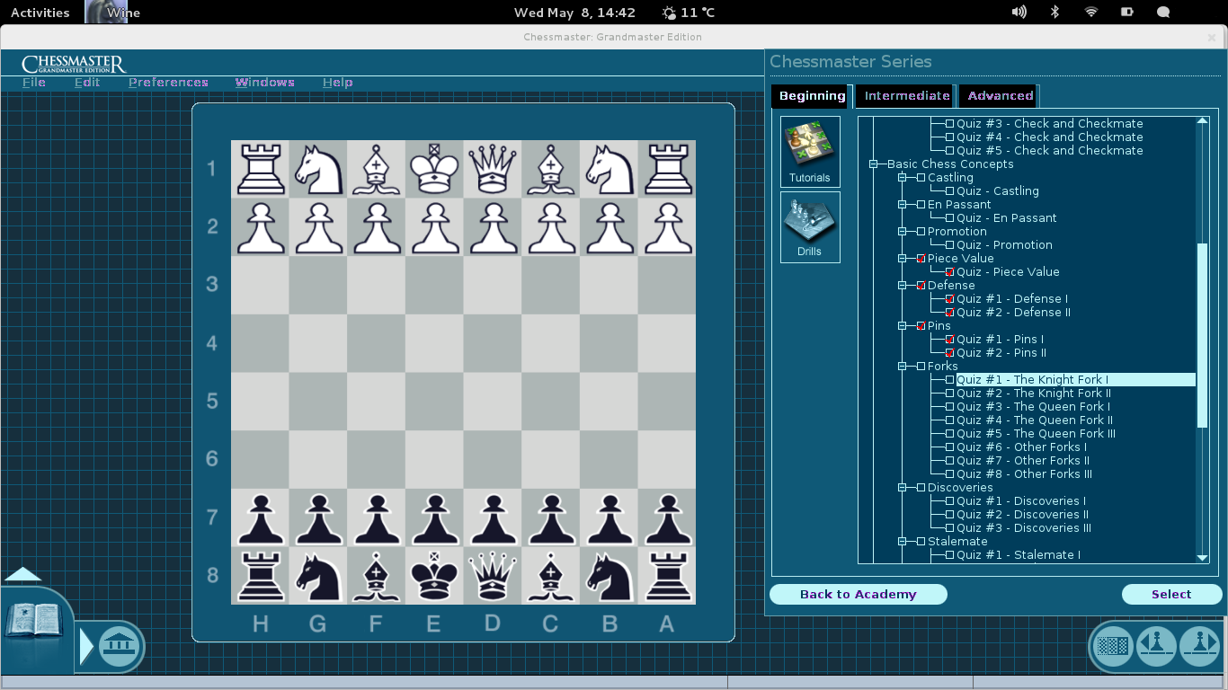Collapse the Castling tree node
Image resolution: width=1228 pixels, height=690 pixels.
[x=903, y=178]
